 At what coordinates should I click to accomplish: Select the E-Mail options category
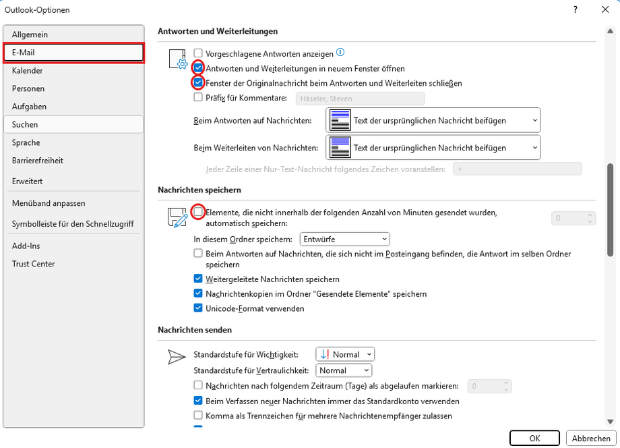(73, 53)
